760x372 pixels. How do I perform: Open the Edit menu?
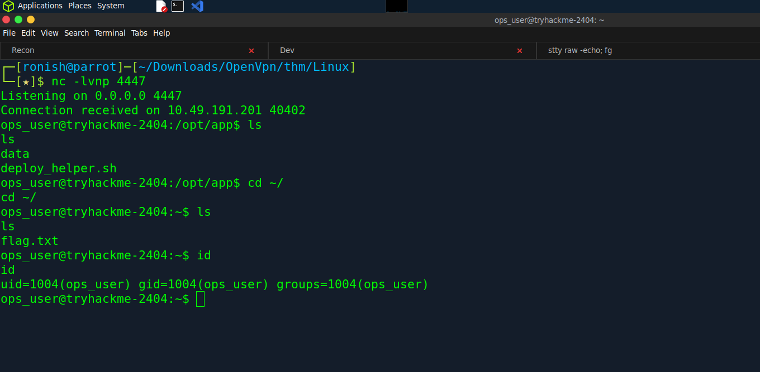28,33
